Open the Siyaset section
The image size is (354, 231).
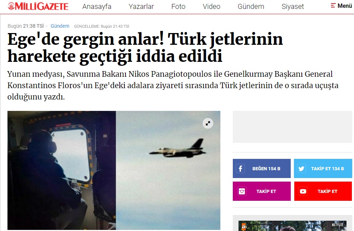tap(293, 6)
